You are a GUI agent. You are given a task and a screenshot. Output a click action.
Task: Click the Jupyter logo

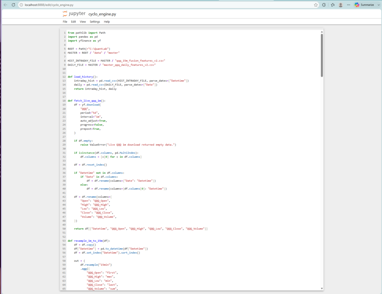click(74, 14)
